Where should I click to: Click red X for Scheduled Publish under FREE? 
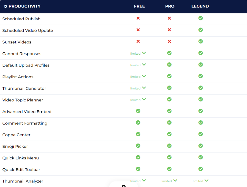click(x=138, y=18)
